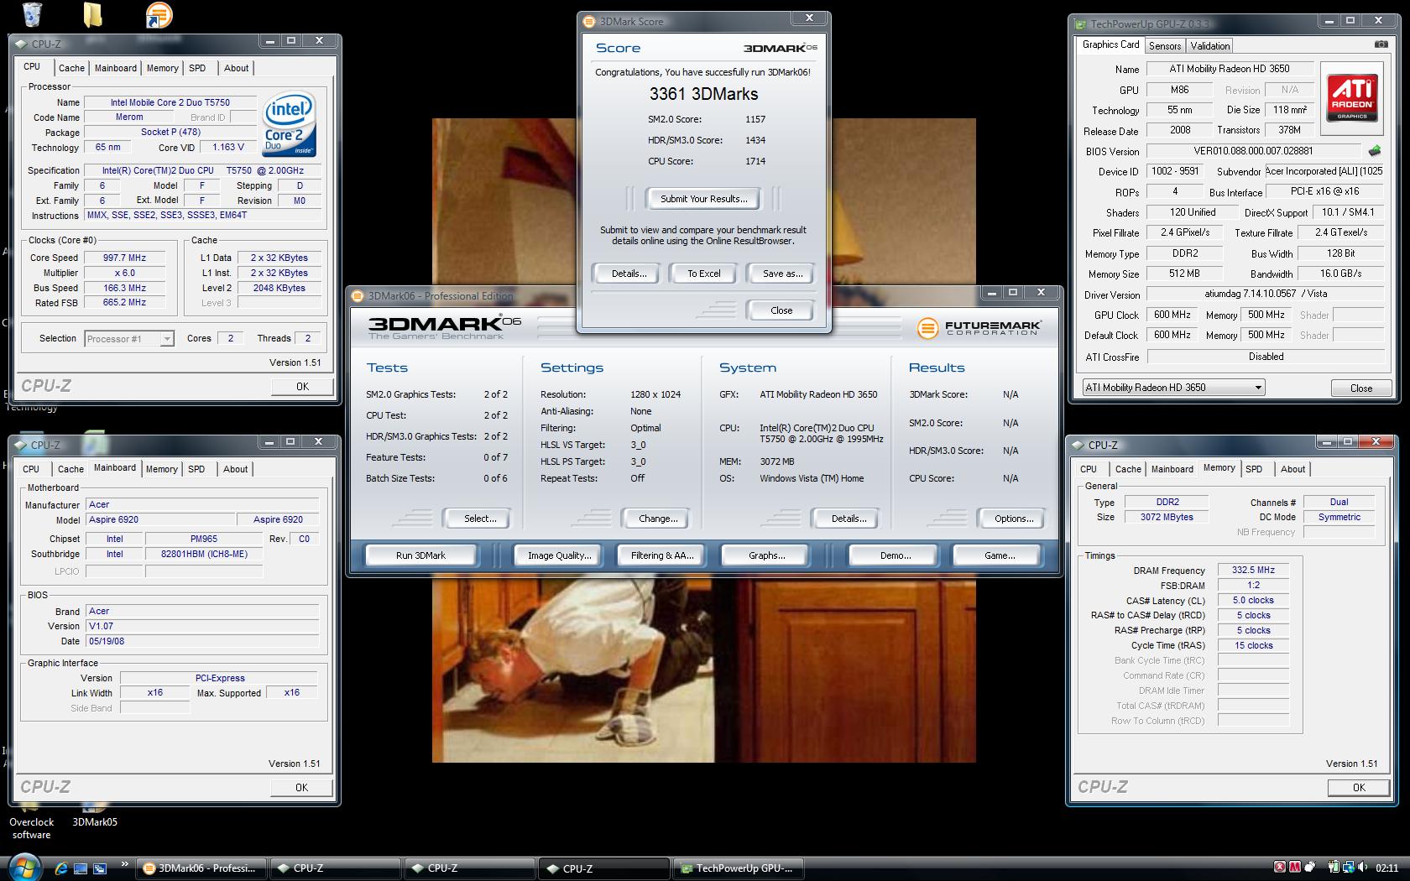Viewport: 1410px width, 881px height.
Task: Click the Futuremark Corporation logo
Action: click(x=979, y=327)
